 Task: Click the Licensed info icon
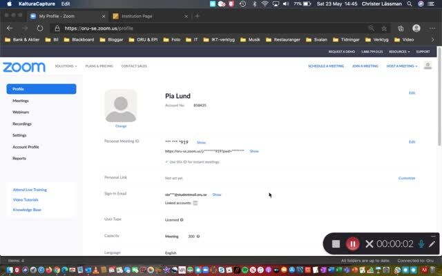(x=182, y=219)
